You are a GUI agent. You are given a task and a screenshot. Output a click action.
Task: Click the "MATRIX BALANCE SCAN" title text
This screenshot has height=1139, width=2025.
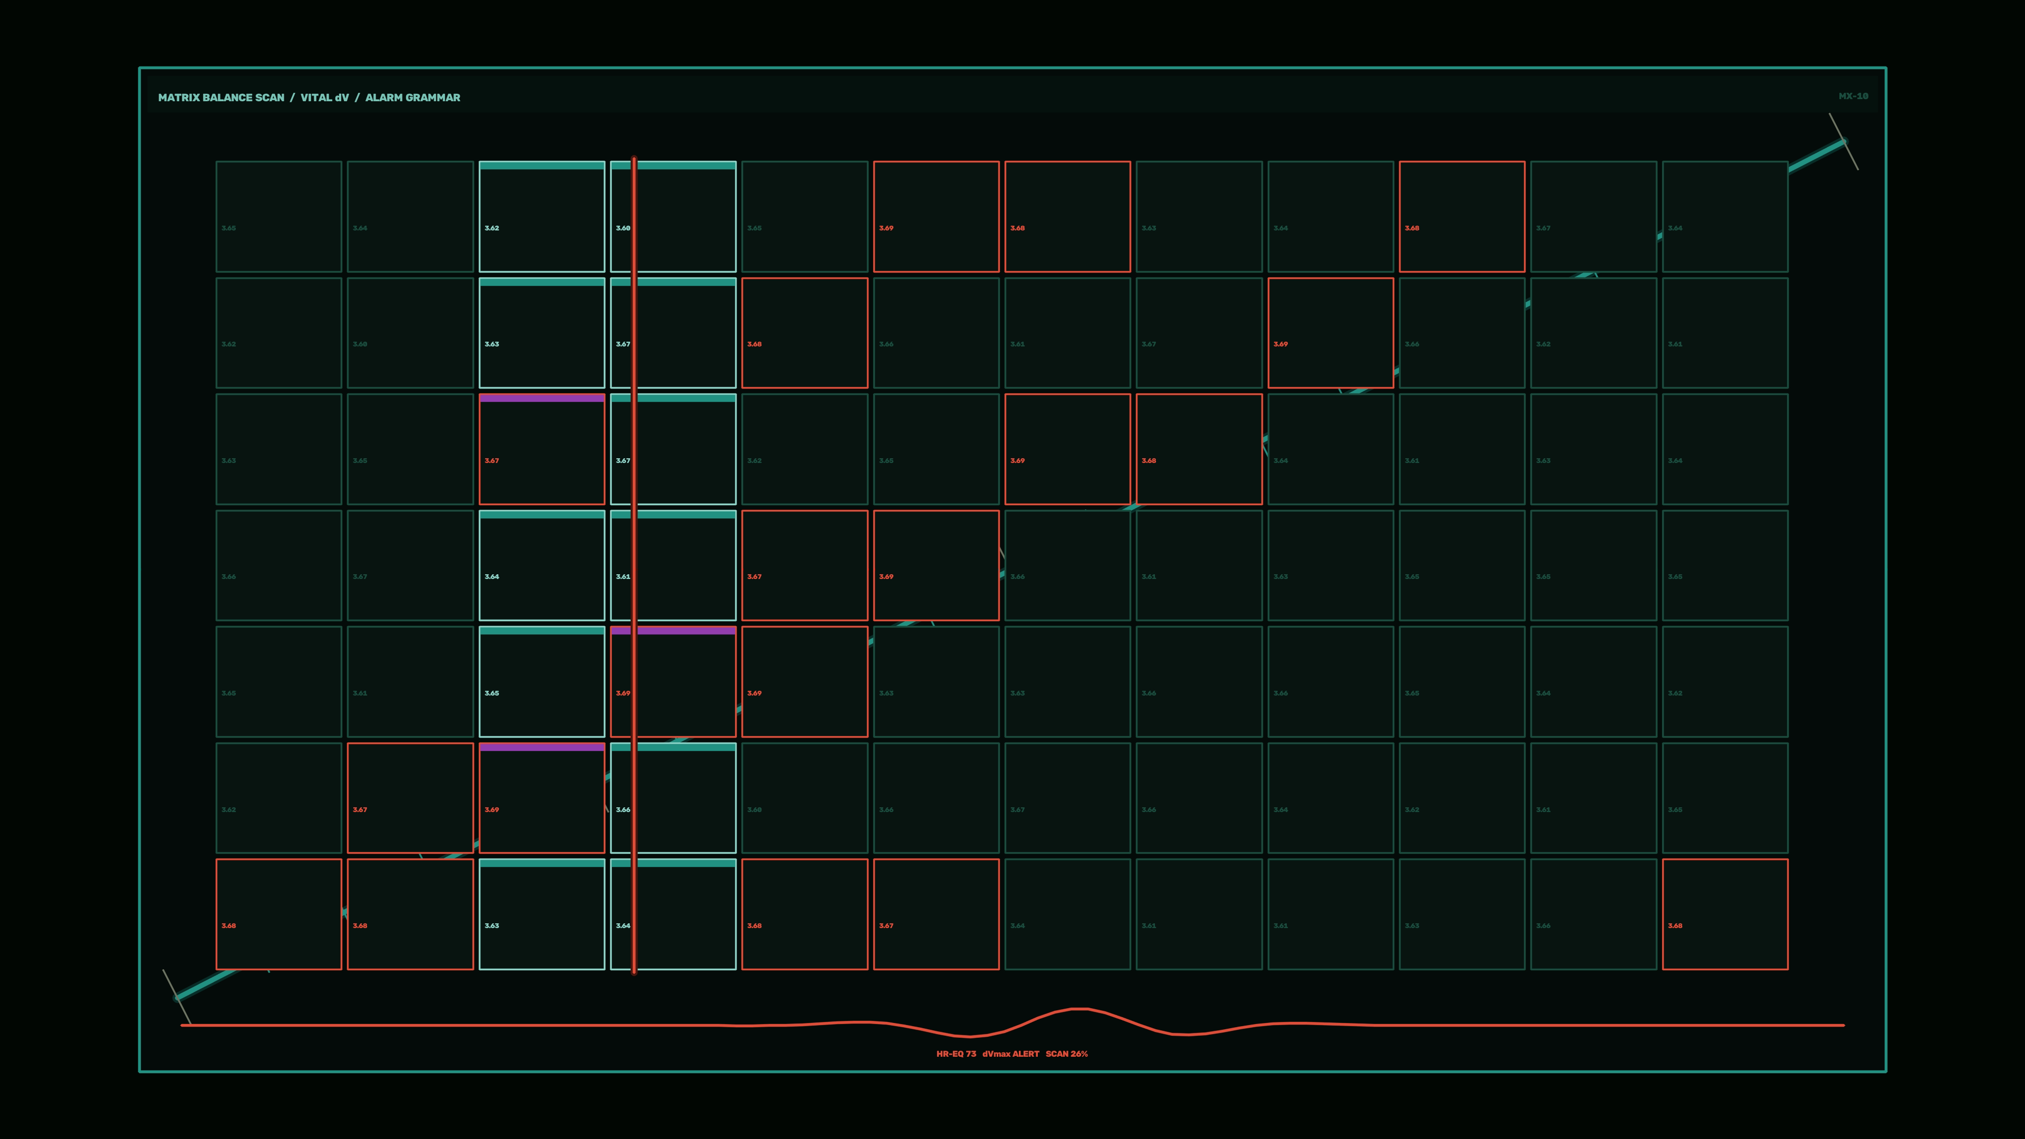pos(221,98)
